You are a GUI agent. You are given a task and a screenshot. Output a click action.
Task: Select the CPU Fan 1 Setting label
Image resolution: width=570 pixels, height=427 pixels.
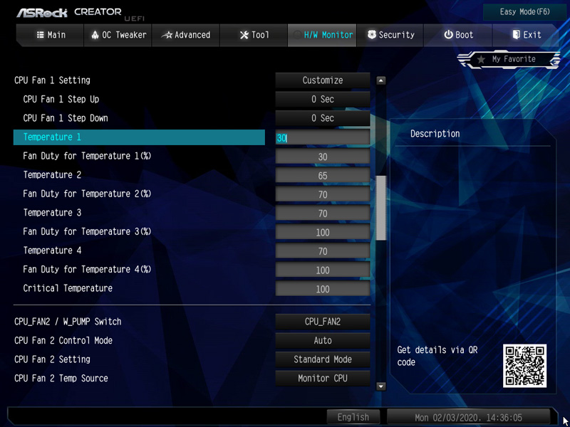[52, 80]
